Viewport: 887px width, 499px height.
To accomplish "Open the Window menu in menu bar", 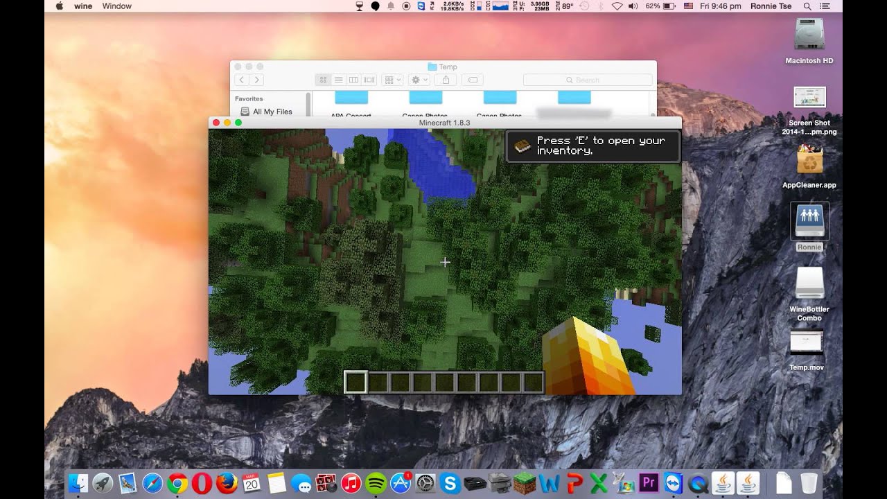I will point(116,6).
